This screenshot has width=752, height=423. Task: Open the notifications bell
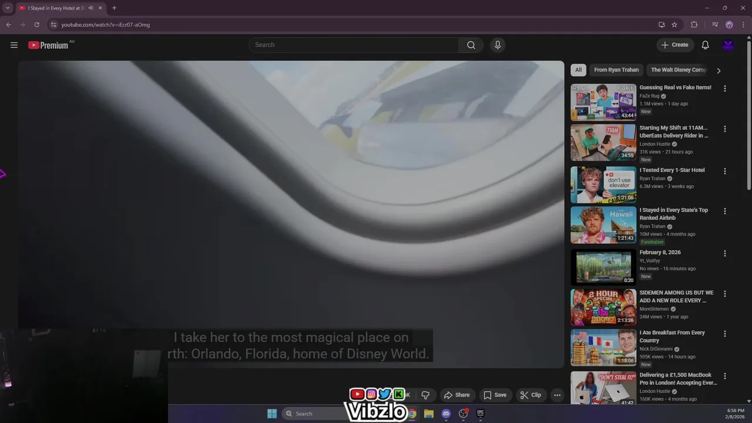point(706,45)
